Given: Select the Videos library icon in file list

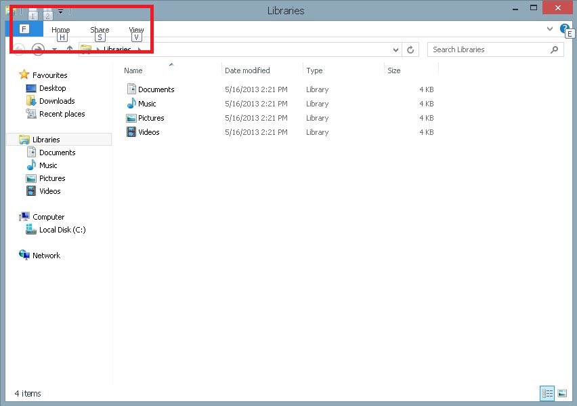Looking at the screenshot, I should pyautogui.click(x=131, y=132).
